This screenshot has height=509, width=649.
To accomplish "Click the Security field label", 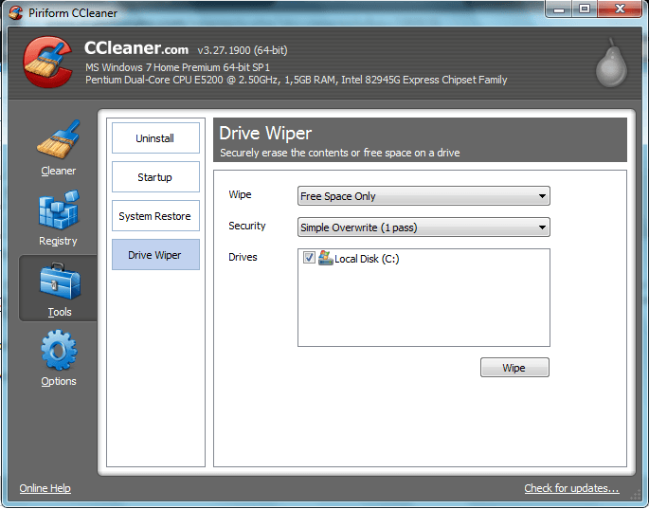I will 247,226.
